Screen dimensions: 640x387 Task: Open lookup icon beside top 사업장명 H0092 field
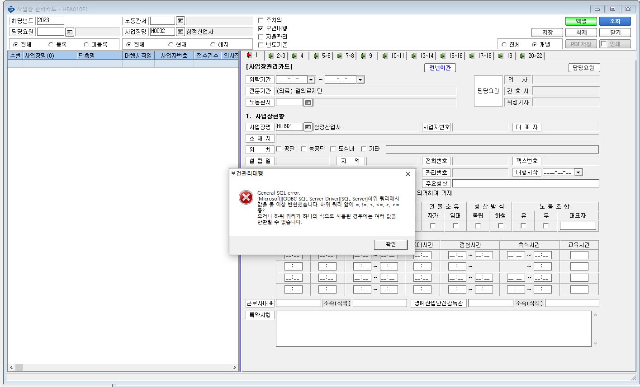(x=180, y=32)
